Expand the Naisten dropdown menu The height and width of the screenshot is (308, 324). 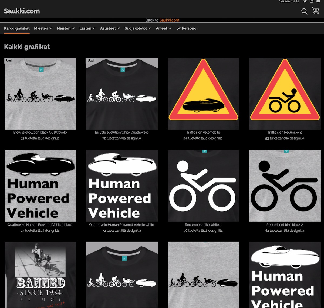[66, 28]
